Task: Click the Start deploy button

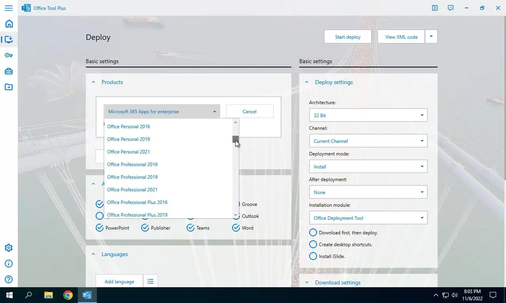Action: click(348, 37)
